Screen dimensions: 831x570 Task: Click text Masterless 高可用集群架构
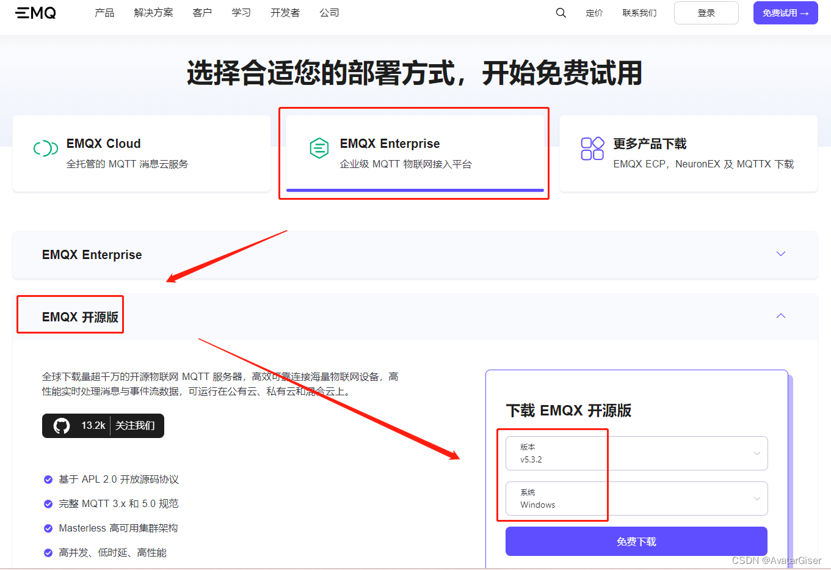(x=118, y=528)
